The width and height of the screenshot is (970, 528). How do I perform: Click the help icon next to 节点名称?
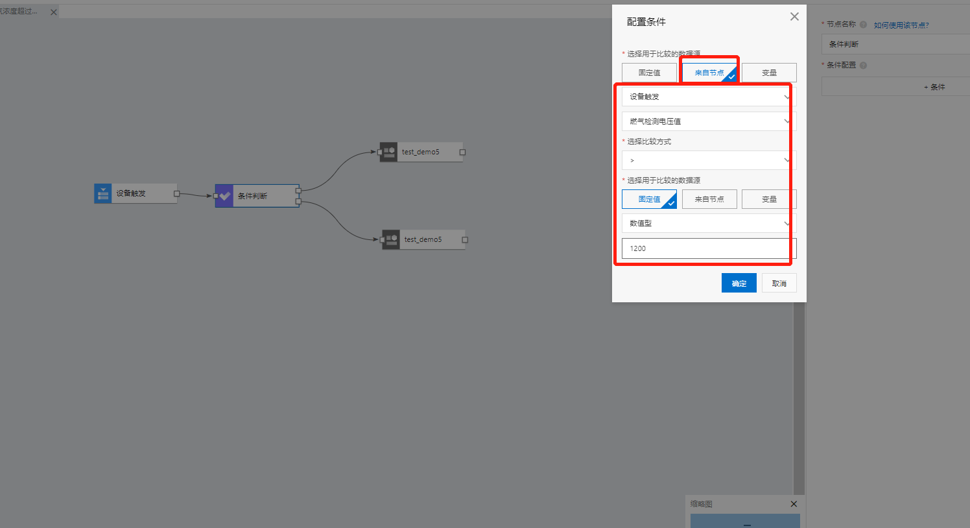863,25
